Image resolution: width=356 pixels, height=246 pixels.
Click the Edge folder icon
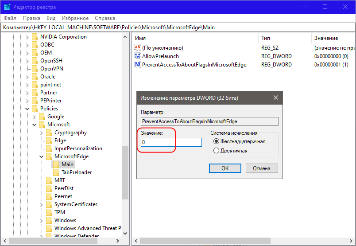pos(49,141)
